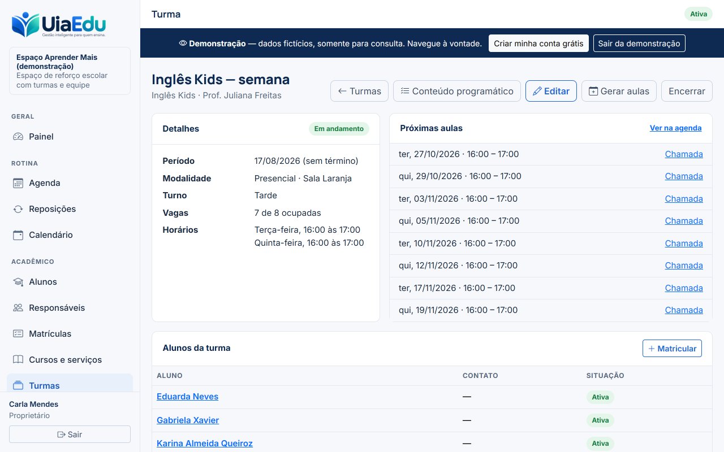Click the list icon on Conteúdo programático
This screenshot has height=452, width=724.
tap(405, 91)
